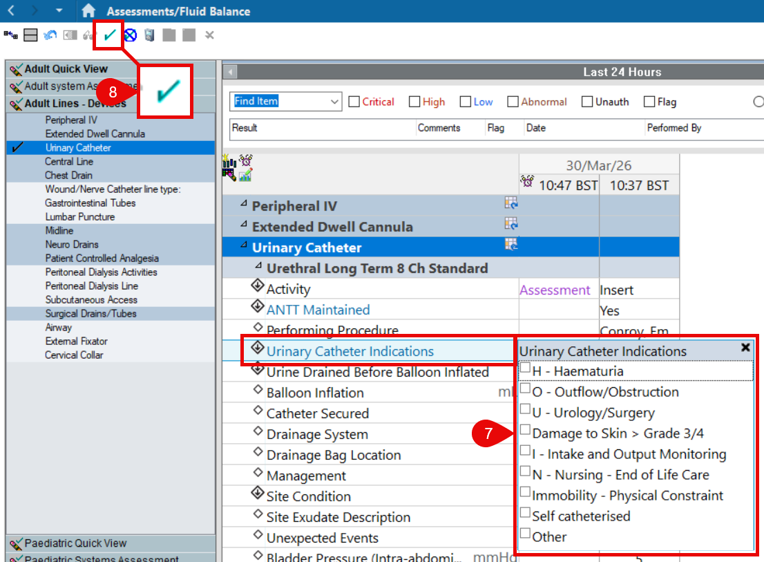Check the I - Intake and Output Monitoring option
This screenshot has width=764, height=562.
point(526,451)
